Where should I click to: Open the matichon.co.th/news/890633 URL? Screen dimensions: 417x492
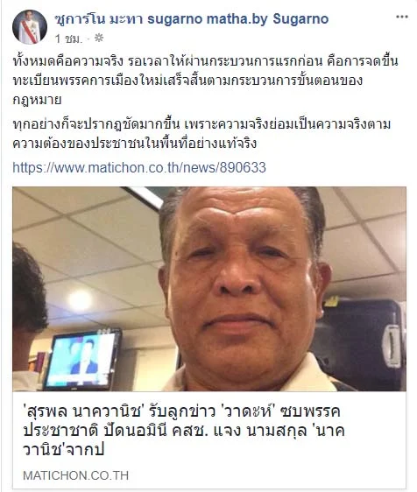(139, 167)
